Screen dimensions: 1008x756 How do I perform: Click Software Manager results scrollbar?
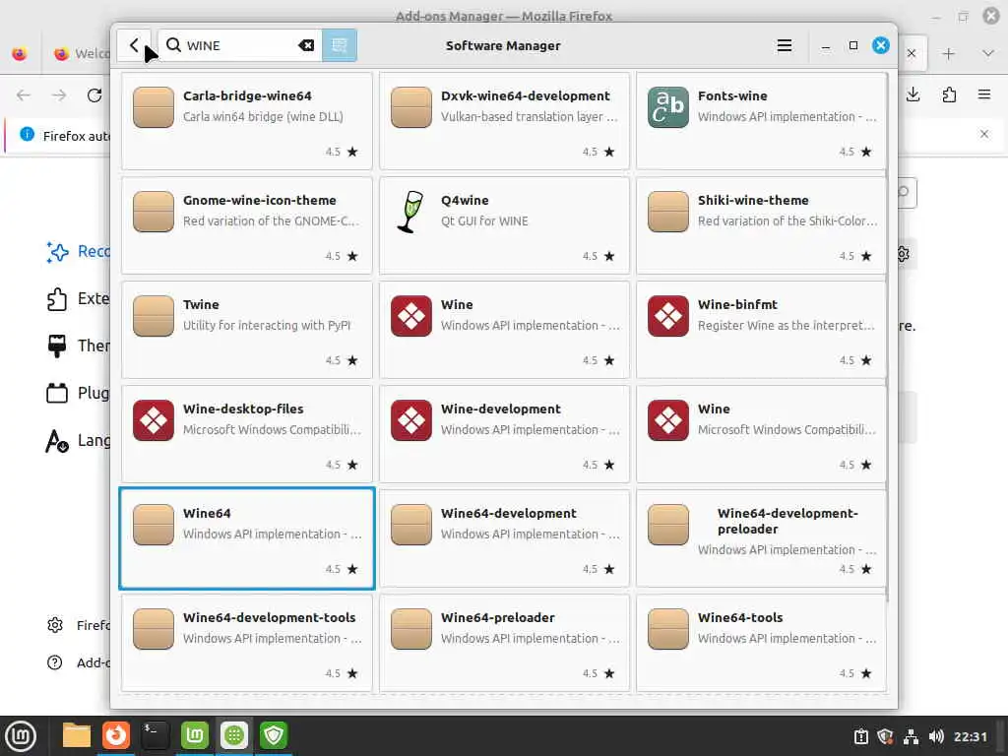coord(888,338)
